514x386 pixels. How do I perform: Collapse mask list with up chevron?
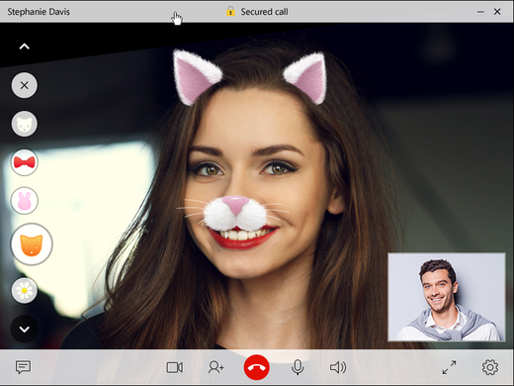[x=25, y=47]
